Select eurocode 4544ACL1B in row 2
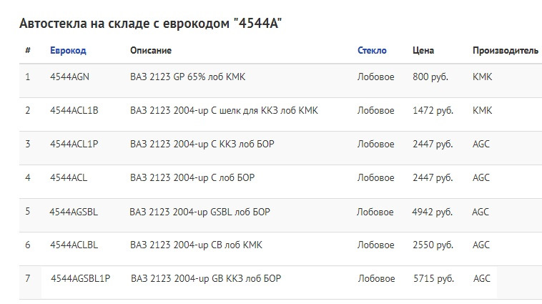This screenshot has width=542, height=304. point(74,111)
